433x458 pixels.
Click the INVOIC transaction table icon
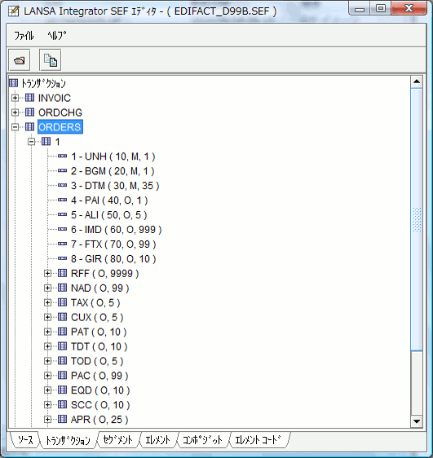pos(29,98)
